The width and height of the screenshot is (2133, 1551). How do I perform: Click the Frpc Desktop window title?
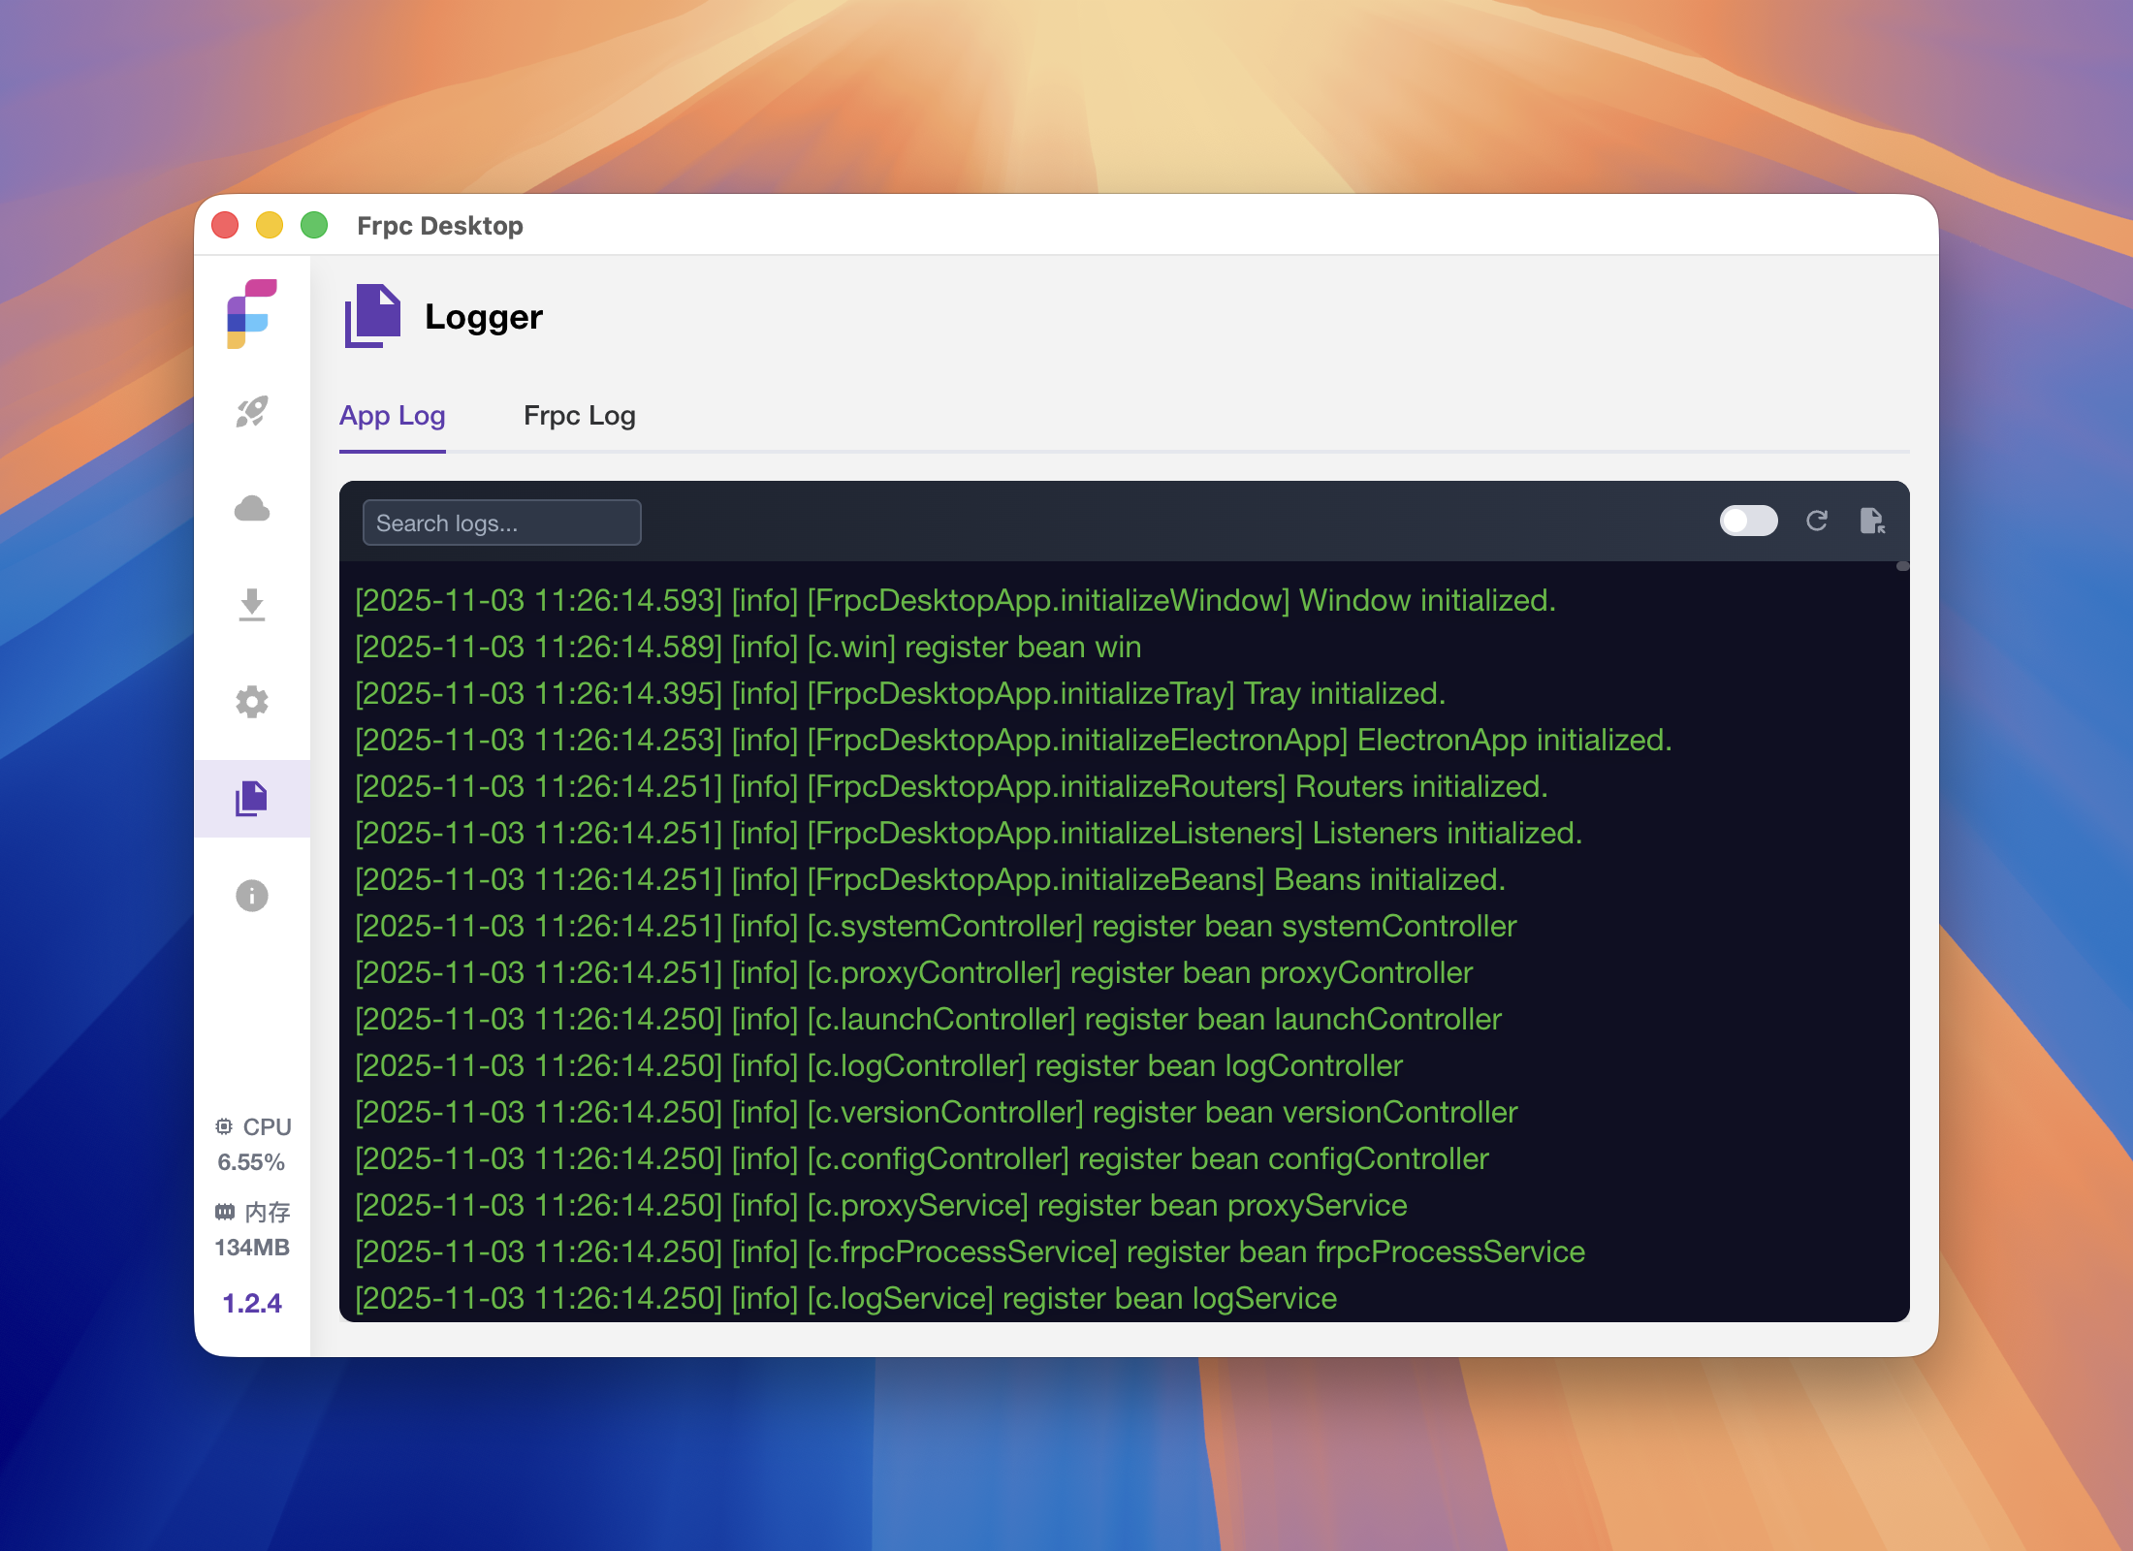pos(440,225)
